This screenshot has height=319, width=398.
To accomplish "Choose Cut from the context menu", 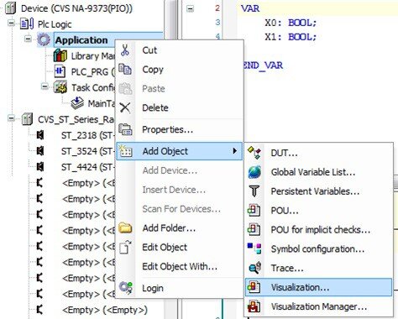I will [179, 50].
